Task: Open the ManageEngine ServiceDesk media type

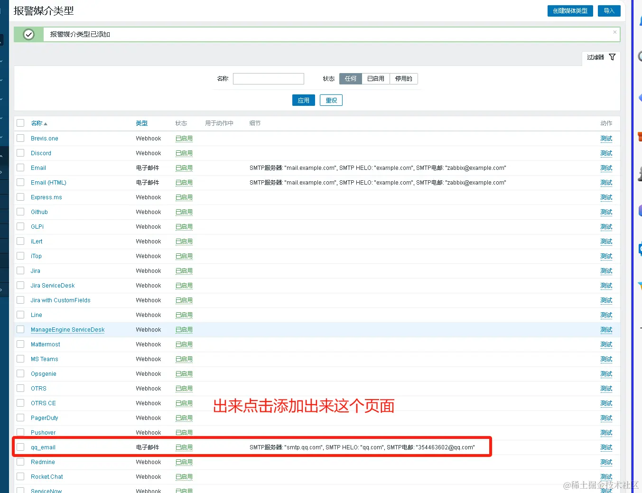Action: (x=67, y=330)
